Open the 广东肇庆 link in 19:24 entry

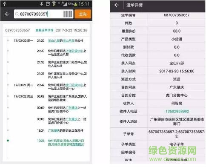pyautogui.click(x=54, y=130)
